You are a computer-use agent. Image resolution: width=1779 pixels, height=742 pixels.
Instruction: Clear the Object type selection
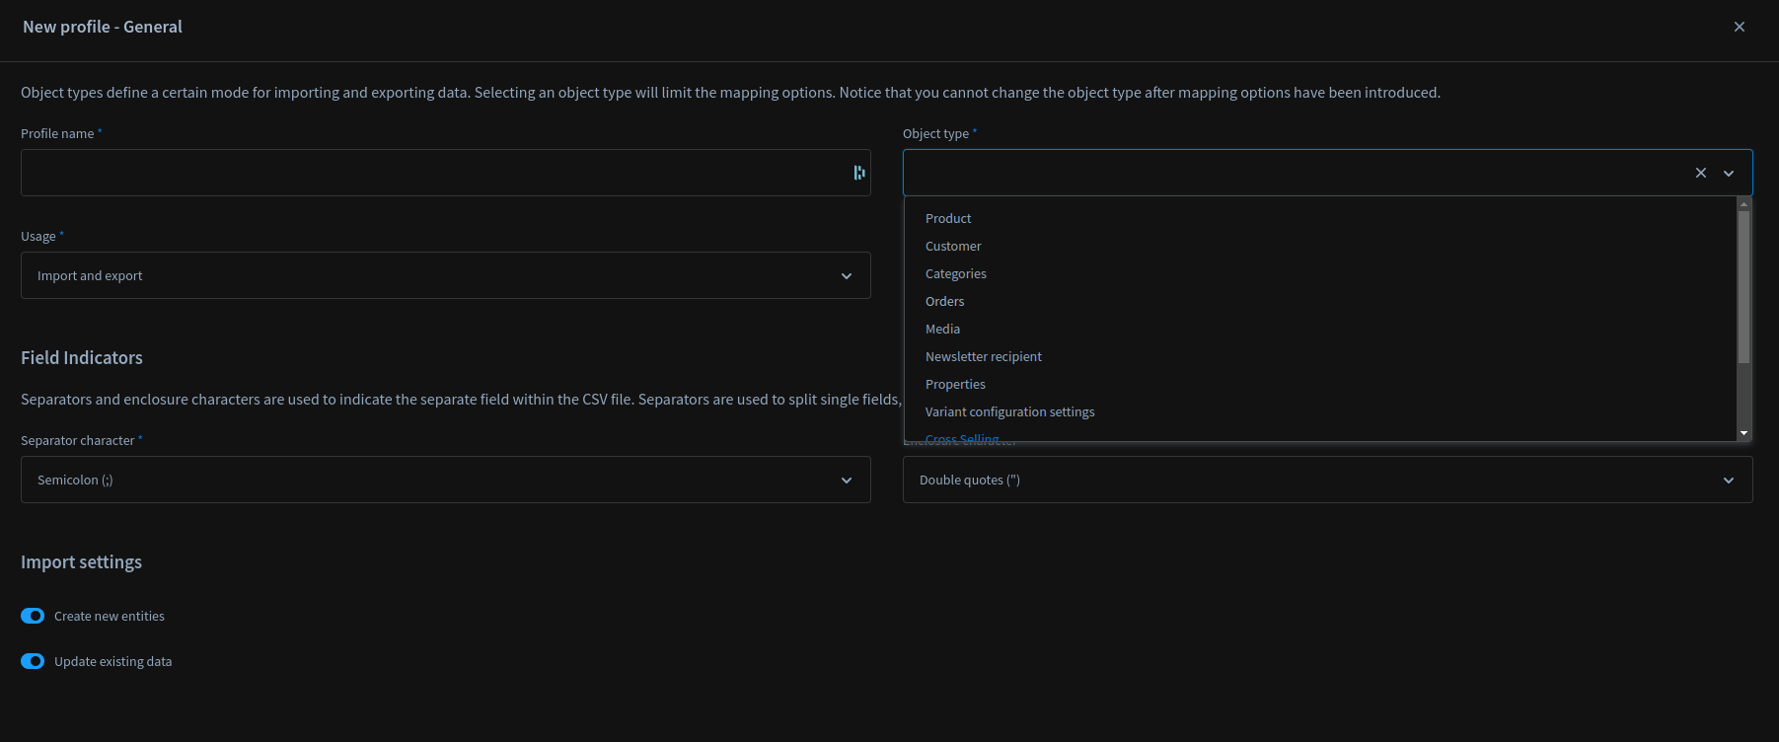[1701, 173]
